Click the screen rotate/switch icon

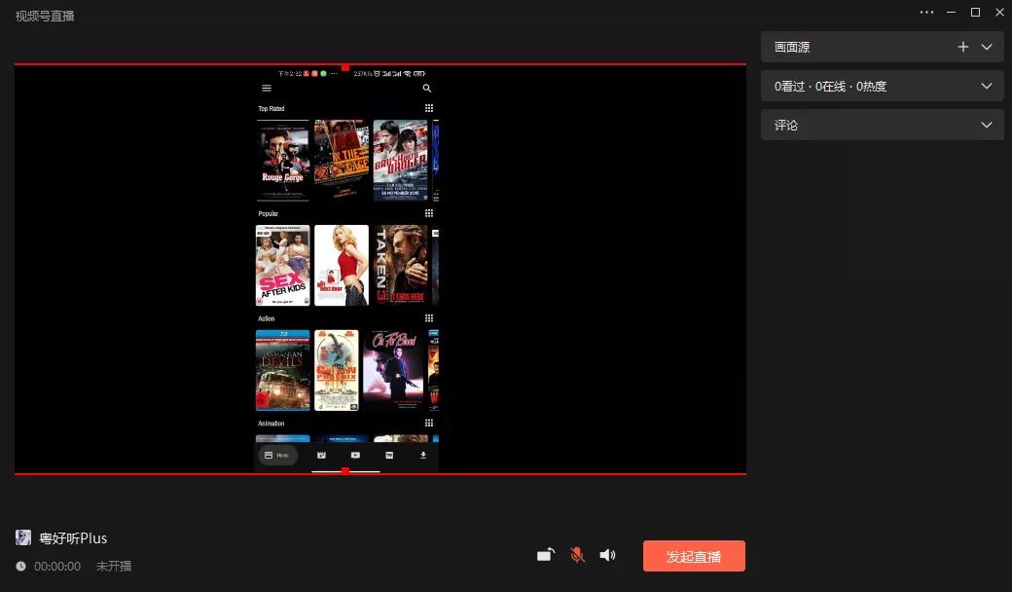546,555
